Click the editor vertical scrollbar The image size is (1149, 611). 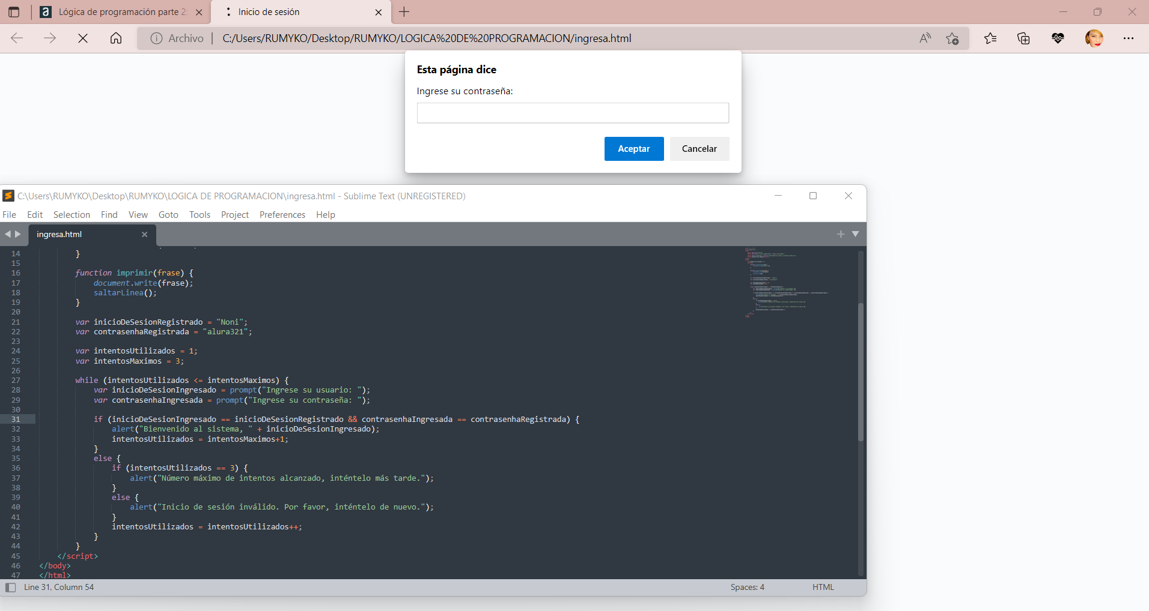coord(861,372)
